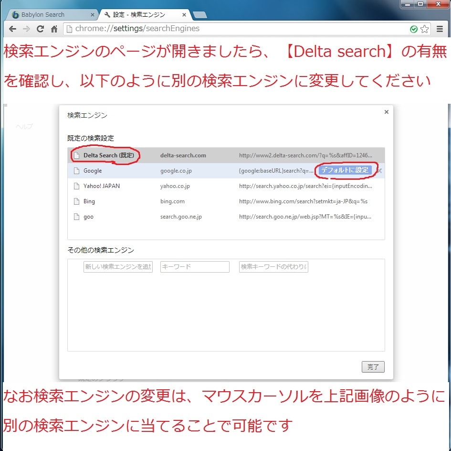Open the ヘルプ link behind the dialog
Image resolution: width=451 pixels, height=451 pixels.
tap(24, 127)
